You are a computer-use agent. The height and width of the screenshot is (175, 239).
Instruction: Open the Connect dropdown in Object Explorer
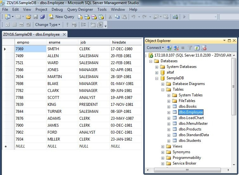(x=155, y=48)
